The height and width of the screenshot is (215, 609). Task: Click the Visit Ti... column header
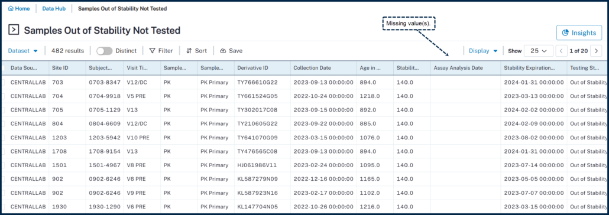pyautogui.click(x=142, y=67)
